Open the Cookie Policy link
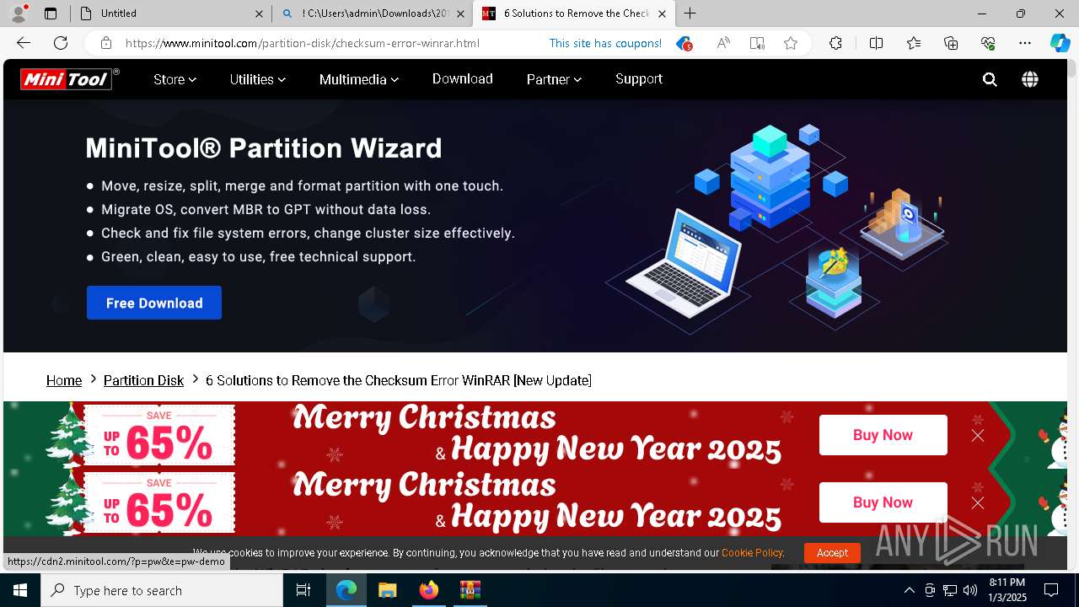This screenshot has height=607, width=1079. click(x=752, y=553)
